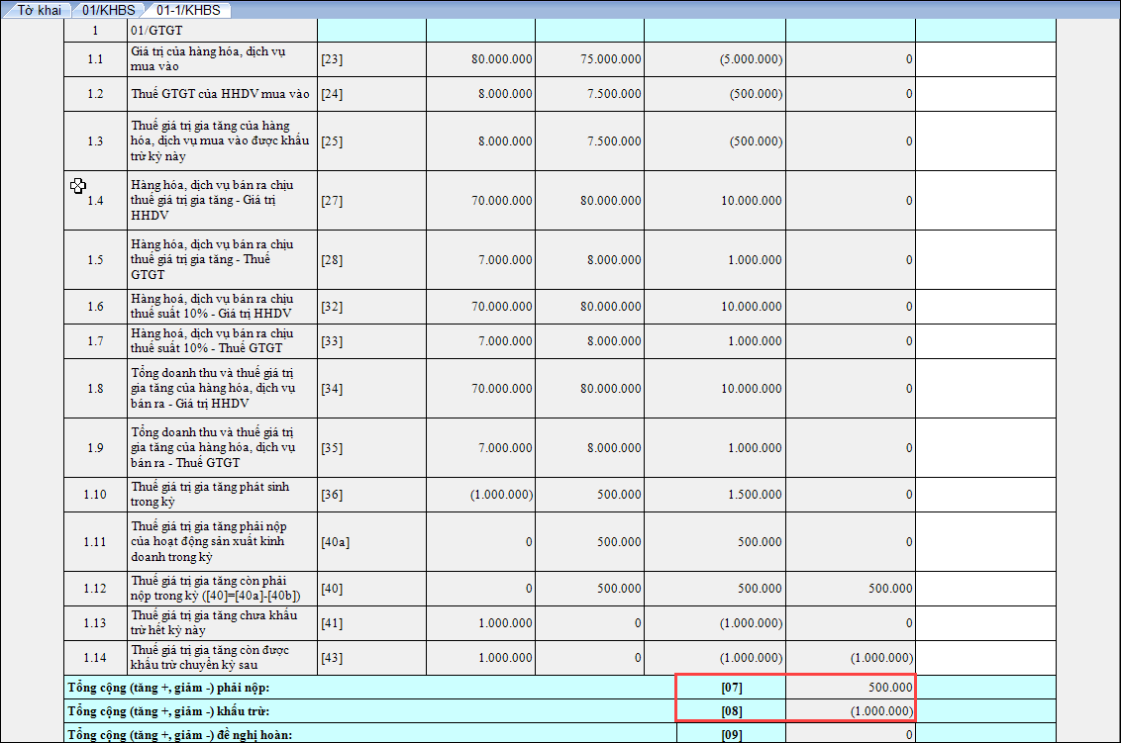Select the 500.000 total beside indicator [07]
Viewport: 1121px width, 743px height.
(888, 688)
